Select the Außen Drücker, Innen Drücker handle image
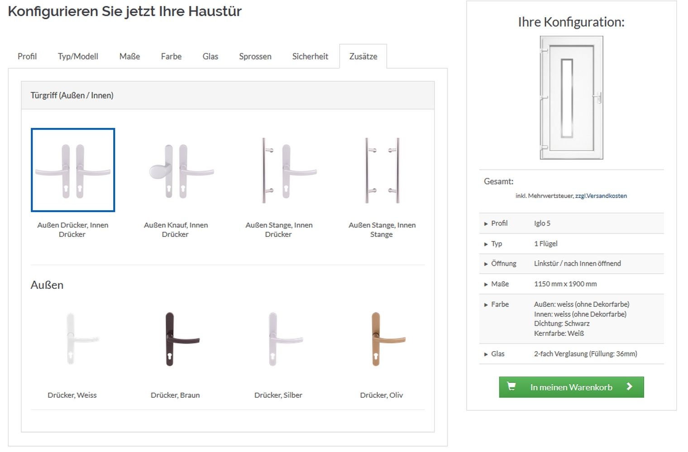The width and height of the screenshot is (688, 452). pos(73,170)
